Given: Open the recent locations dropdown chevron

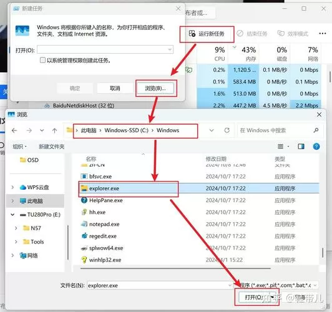Looking at the screenshot, I should coord(42,130).
